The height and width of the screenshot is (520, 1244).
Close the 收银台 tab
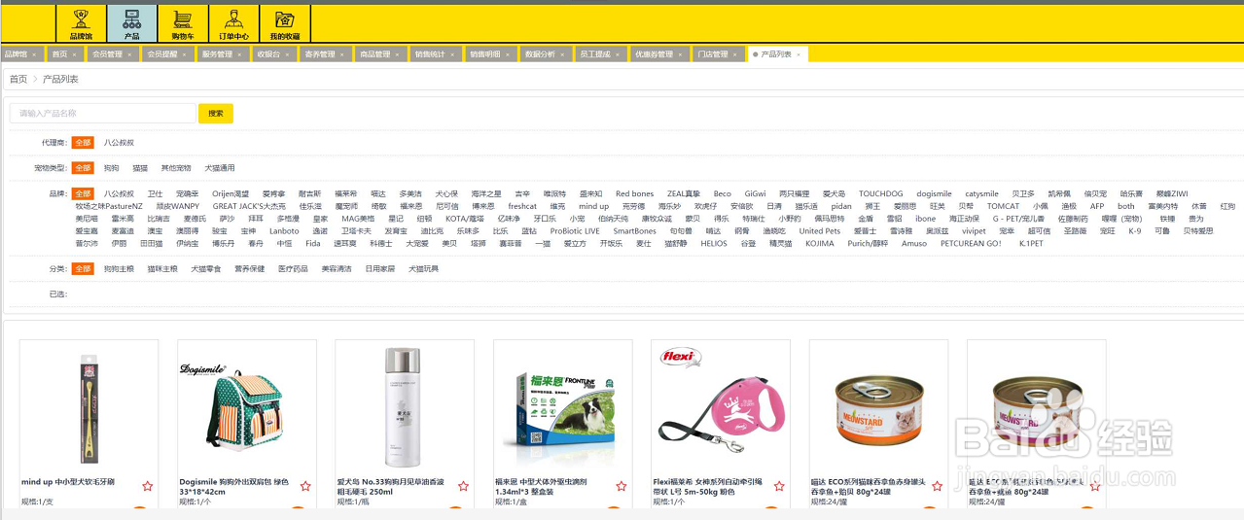tap(289, 54)
